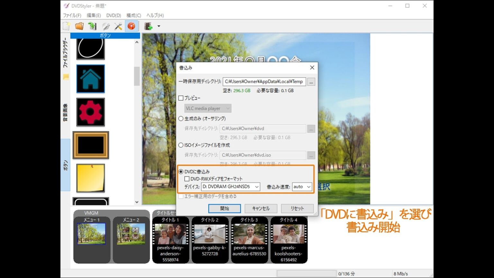
Task: Open the DVD(D) menu
Action: tap(114, 15)
